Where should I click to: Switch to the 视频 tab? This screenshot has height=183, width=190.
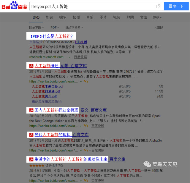(x=117, y=17)
